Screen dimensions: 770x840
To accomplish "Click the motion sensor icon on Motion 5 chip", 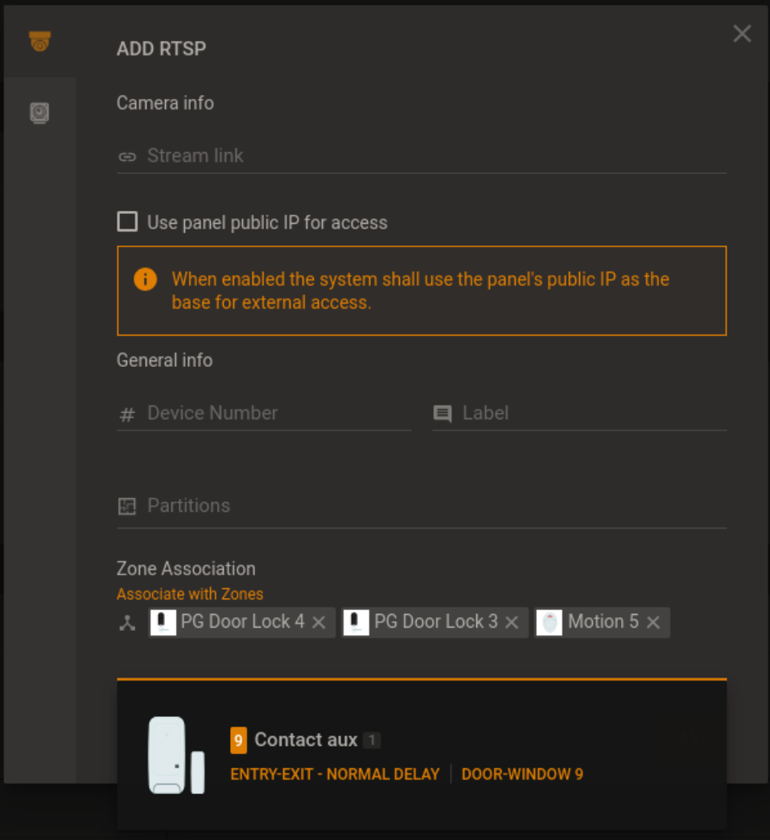I will tap(550, 622).
